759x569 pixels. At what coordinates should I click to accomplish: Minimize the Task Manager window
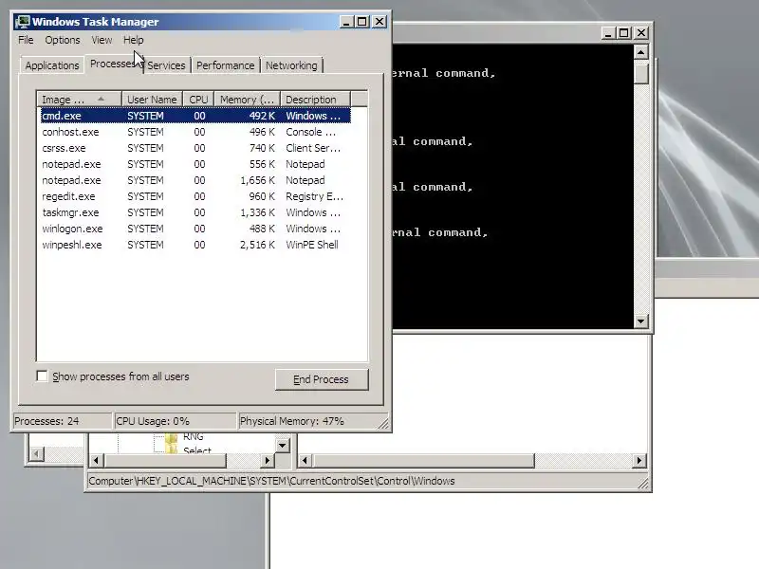[346, 22]
